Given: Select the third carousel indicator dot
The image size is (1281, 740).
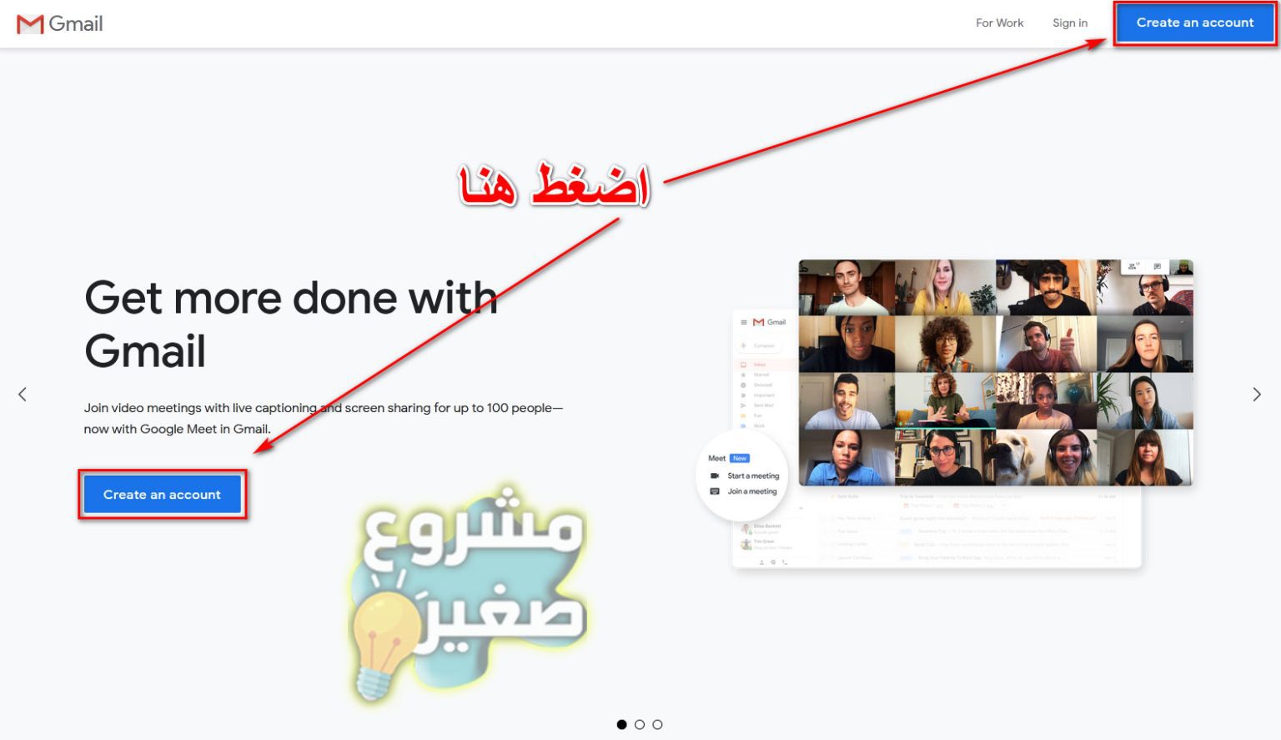Looking at the screenshot, I should pos(657,725).
